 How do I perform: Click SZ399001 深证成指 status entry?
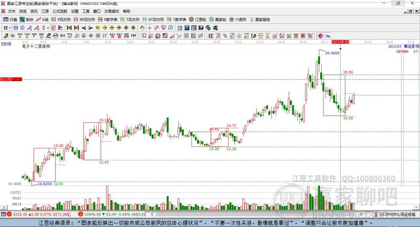tap(397, 214)
